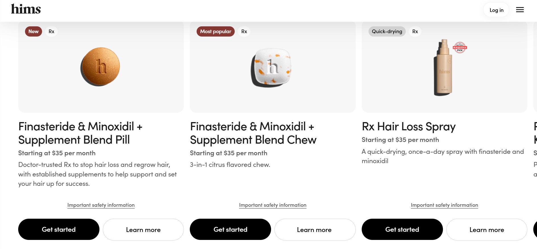Open the hamburger menu
The image size is (537, 249).
point(520,10)
